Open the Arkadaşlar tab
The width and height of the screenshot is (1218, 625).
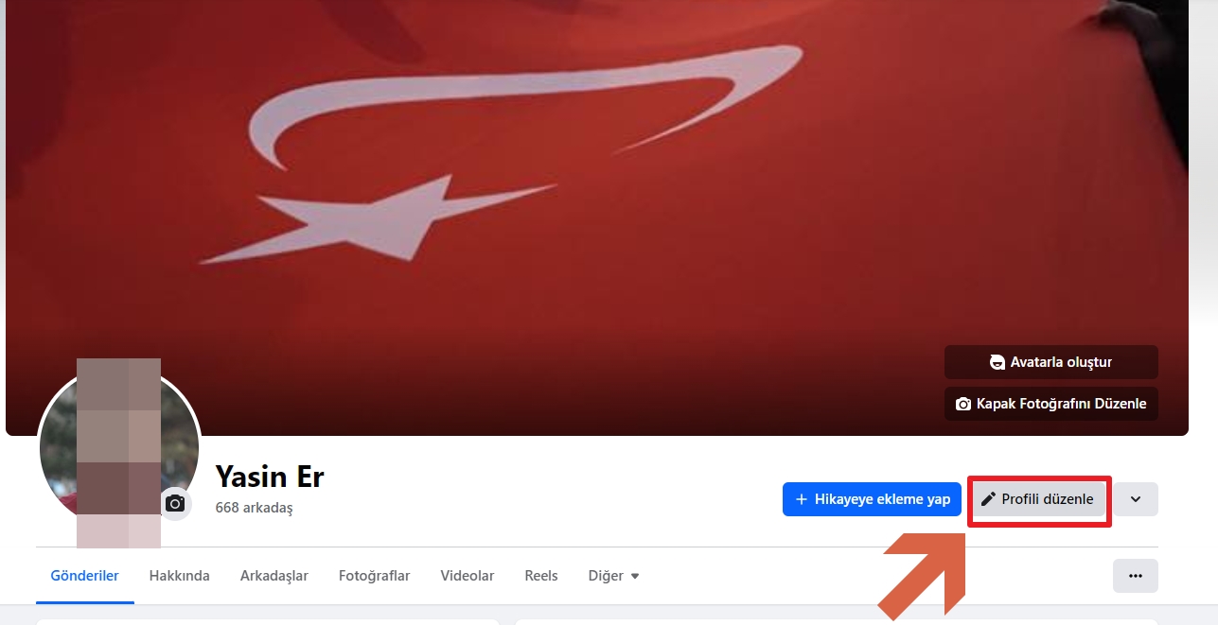pos(274,576)
